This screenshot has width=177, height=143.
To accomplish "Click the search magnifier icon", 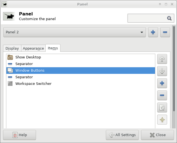I will point(169,18).
